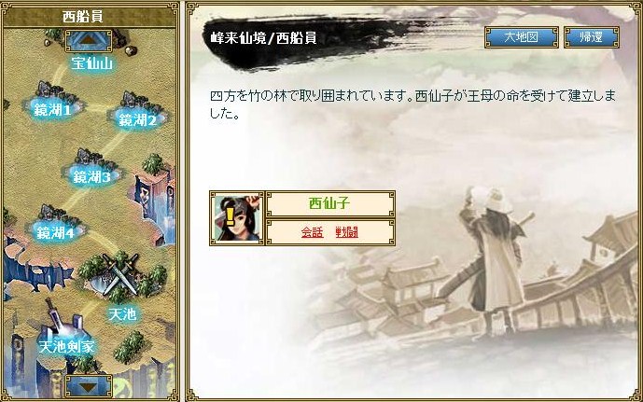Image resolution: width=643 pixels, height=402 pixels.
Task: Click the 西船員 panel header
Action: coord(83,16)
